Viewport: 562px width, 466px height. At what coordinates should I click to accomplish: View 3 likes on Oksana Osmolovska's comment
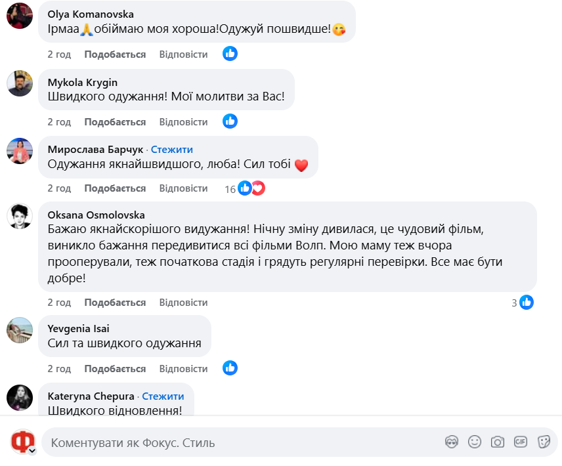tap(523, 303)
